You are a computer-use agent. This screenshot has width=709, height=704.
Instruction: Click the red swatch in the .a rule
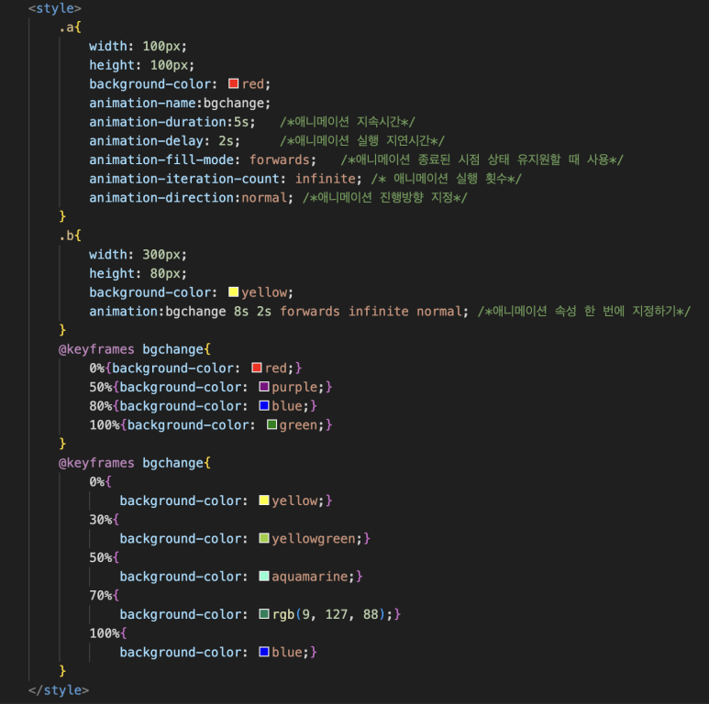coord(233,83)
